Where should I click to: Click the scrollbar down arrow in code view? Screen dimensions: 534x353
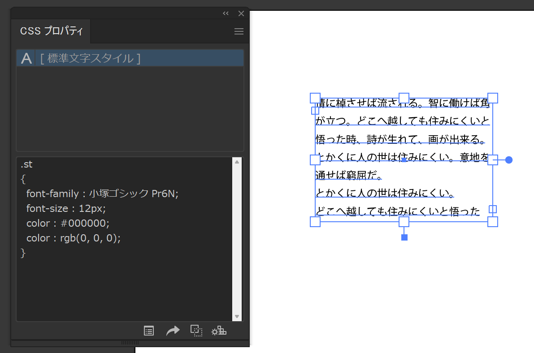tap(237, 316)
